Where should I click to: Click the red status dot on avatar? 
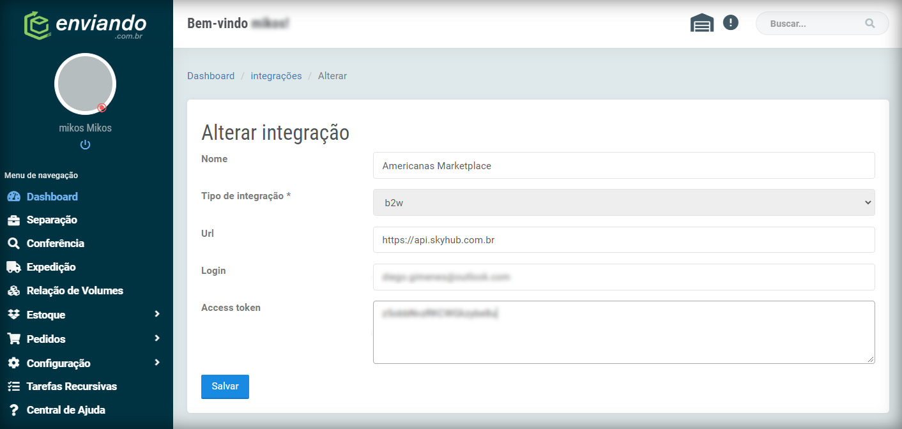[x=102, y=107]
